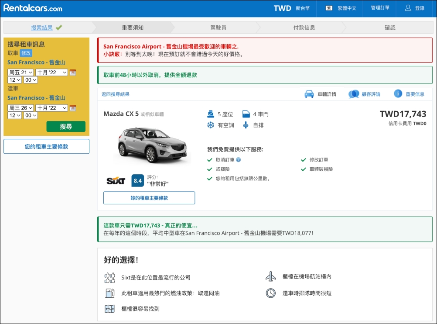
Task: Click the green checkmark beside 車體破損險
Action: (304, 169)
